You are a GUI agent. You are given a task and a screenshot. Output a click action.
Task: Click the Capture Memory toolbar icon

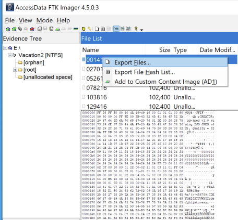pyautogui.click(x=76, y=29)
